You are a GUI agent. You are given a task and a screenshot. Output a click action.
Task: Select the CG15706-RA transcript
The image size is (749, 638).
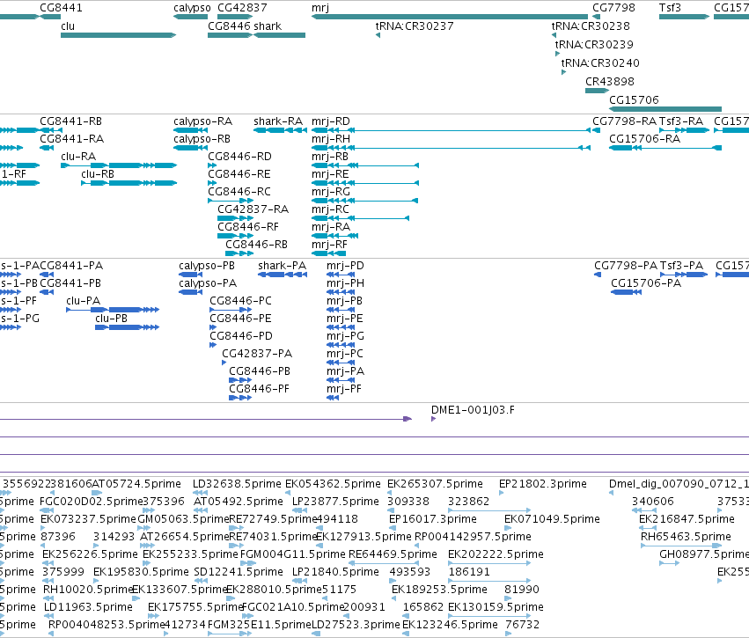point(665,148)
